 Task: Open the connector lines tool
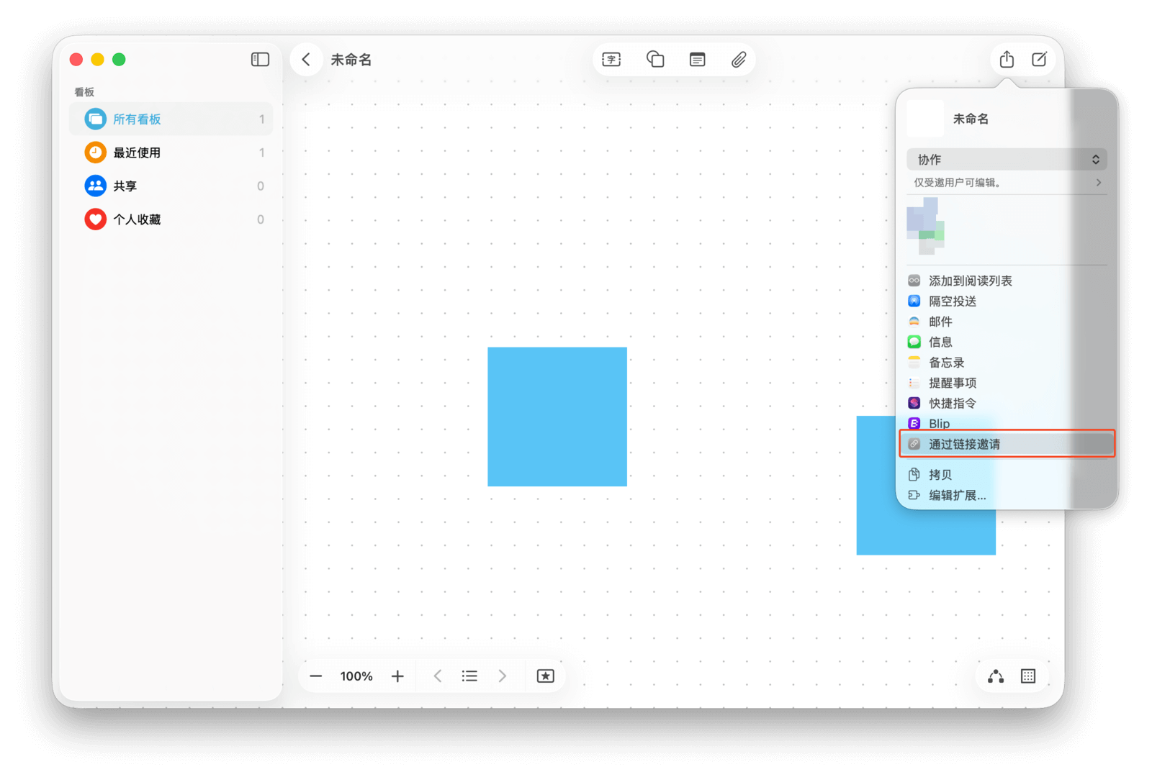point(996,676)
